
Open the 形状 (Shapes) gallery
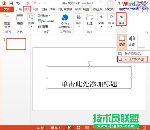44,15
